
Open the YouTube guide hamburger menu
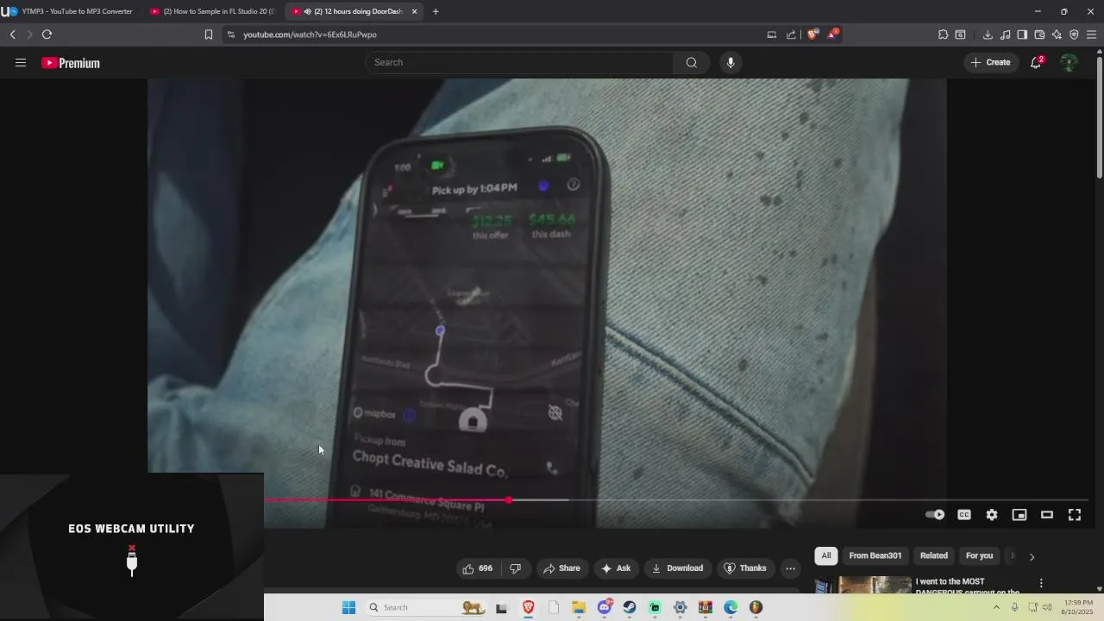pos(21,63)
